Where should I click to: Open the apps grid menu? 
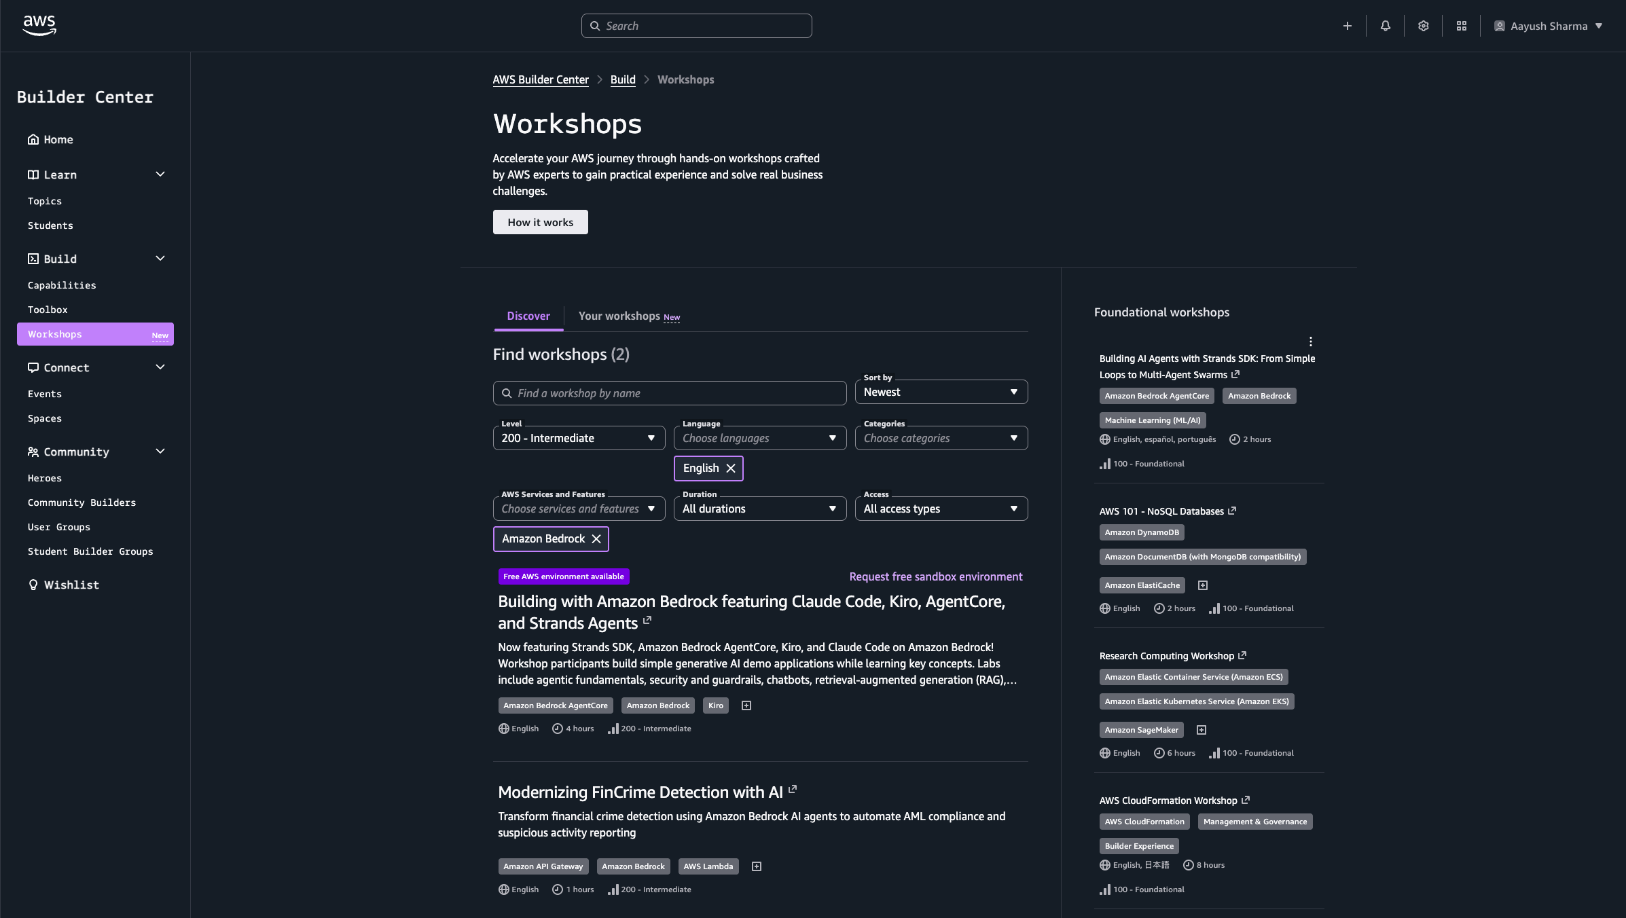[1462, 26]
